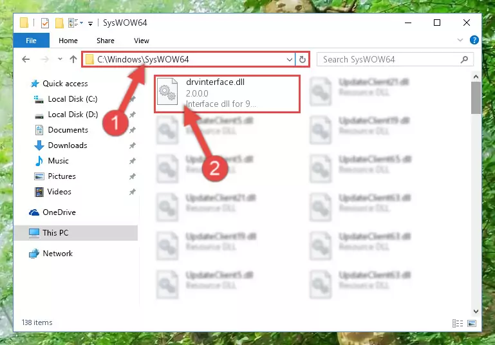This screenshot has height=345, width=495.
Task: Click the 138 items status text
Action: [37, 322]
